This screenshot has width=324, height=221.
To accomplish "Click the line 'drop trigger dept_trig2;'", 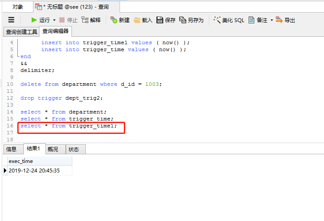I will (62, 98).
